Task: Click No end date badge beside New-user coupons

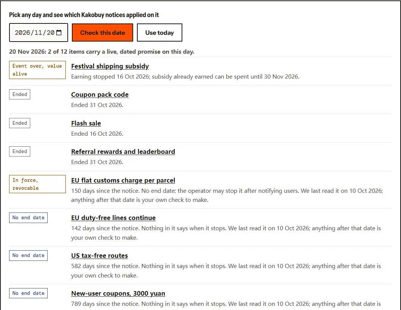Action: (28, 293)
